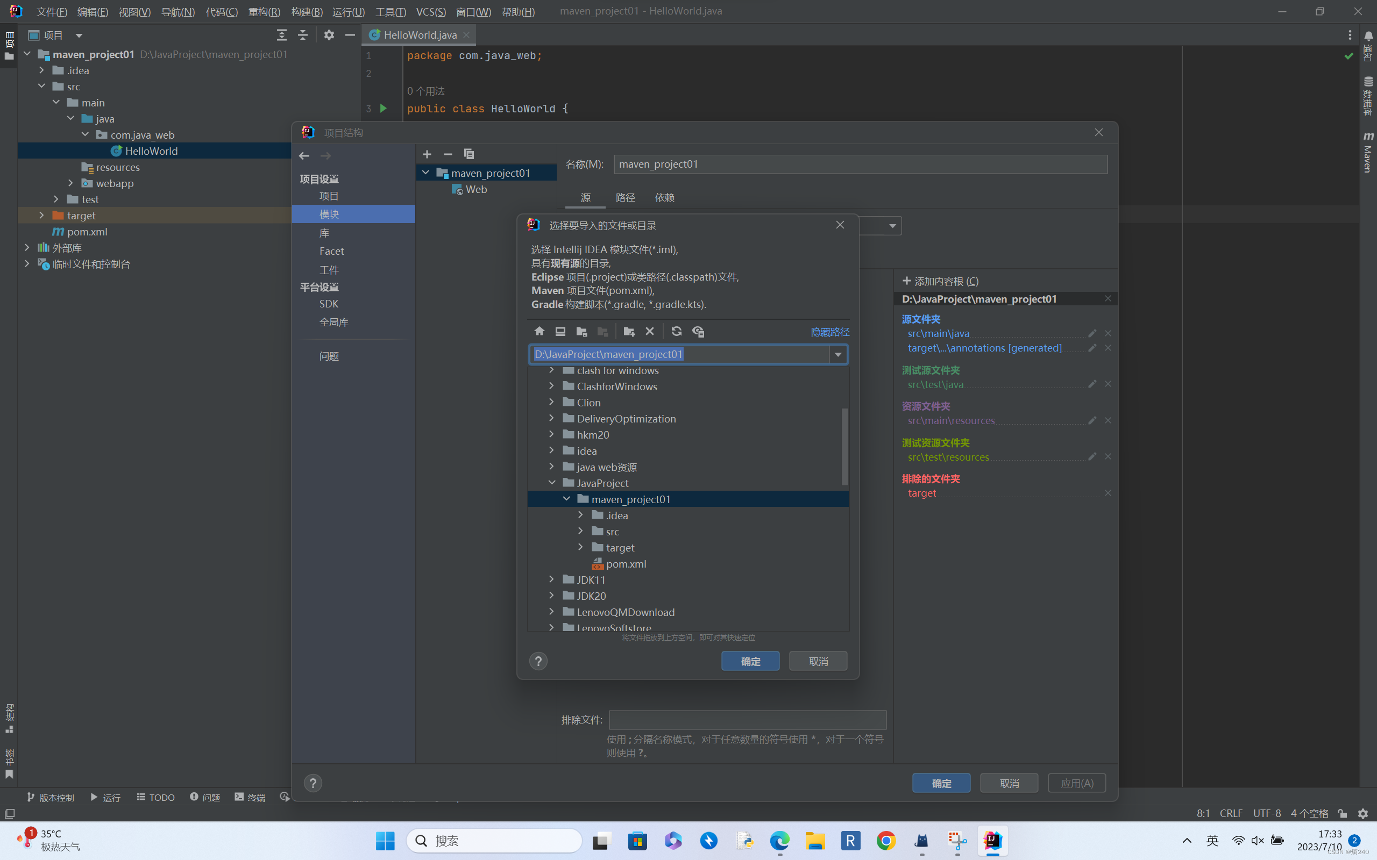Open Project view selector dropdown
The width and height of the screenshot is (1377, 860).
(x=79, y=35)
